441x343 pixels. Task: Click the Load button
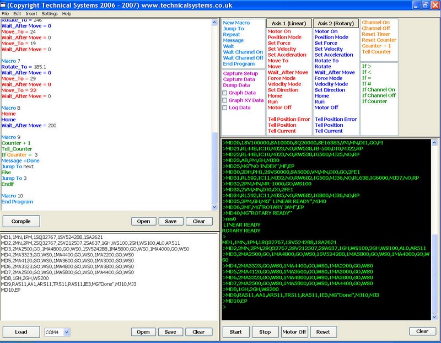tap(21, 332)
